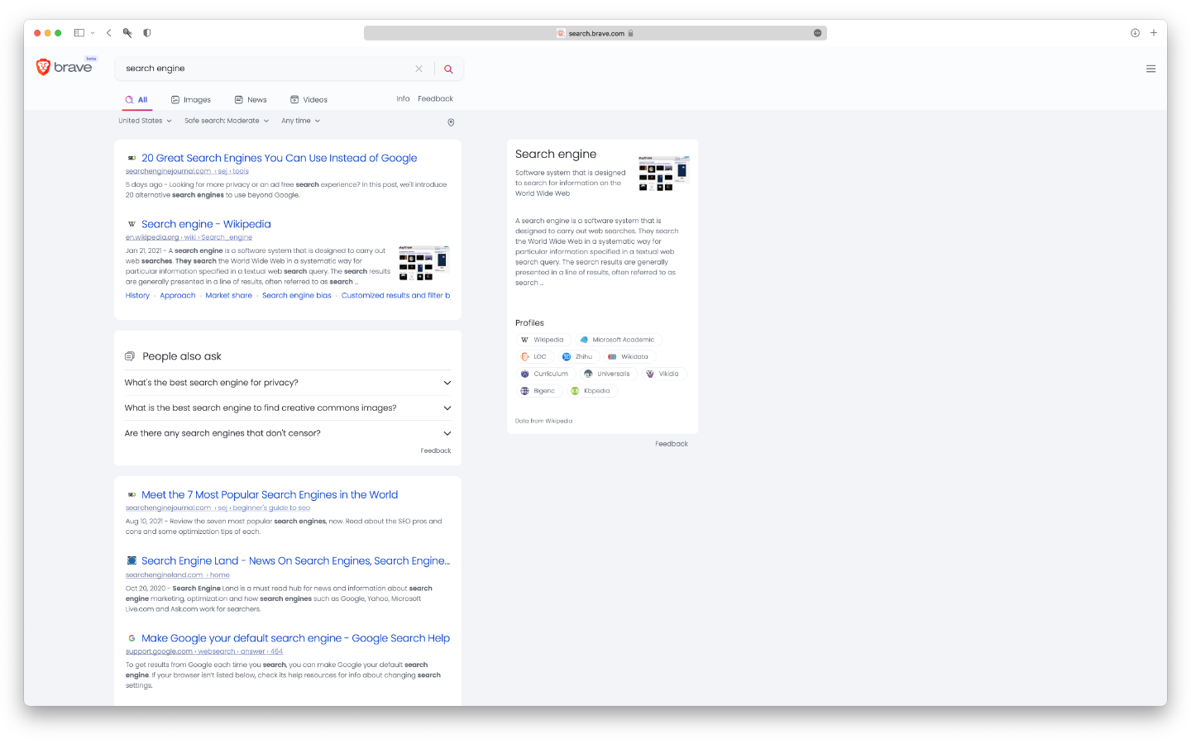Viewport: 1191px width, 744px height.
Task: Clear the search query with the X icon
Action: click(x=419, y=69)
